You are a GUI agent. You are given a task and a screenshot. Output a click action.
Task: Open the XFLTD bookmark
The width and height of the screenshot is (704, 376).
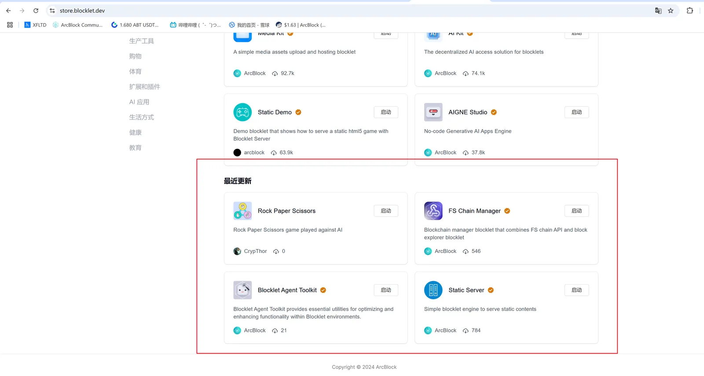click(35, 25)
